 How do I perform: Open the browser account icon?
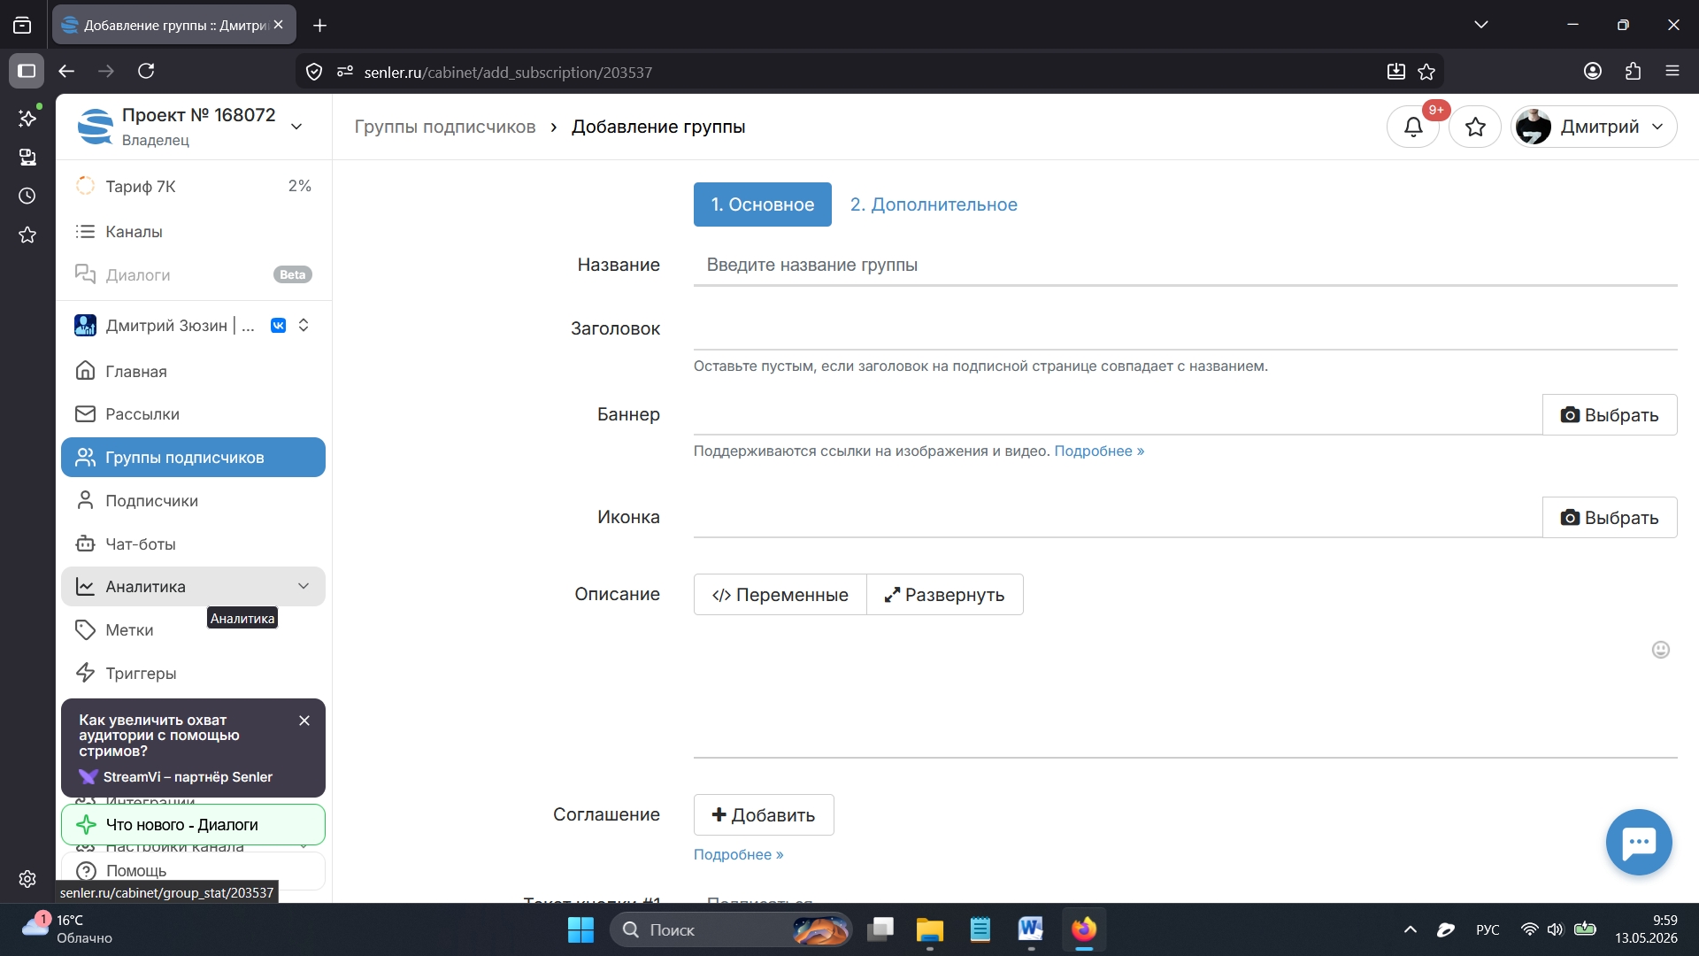pos(1593,71)
